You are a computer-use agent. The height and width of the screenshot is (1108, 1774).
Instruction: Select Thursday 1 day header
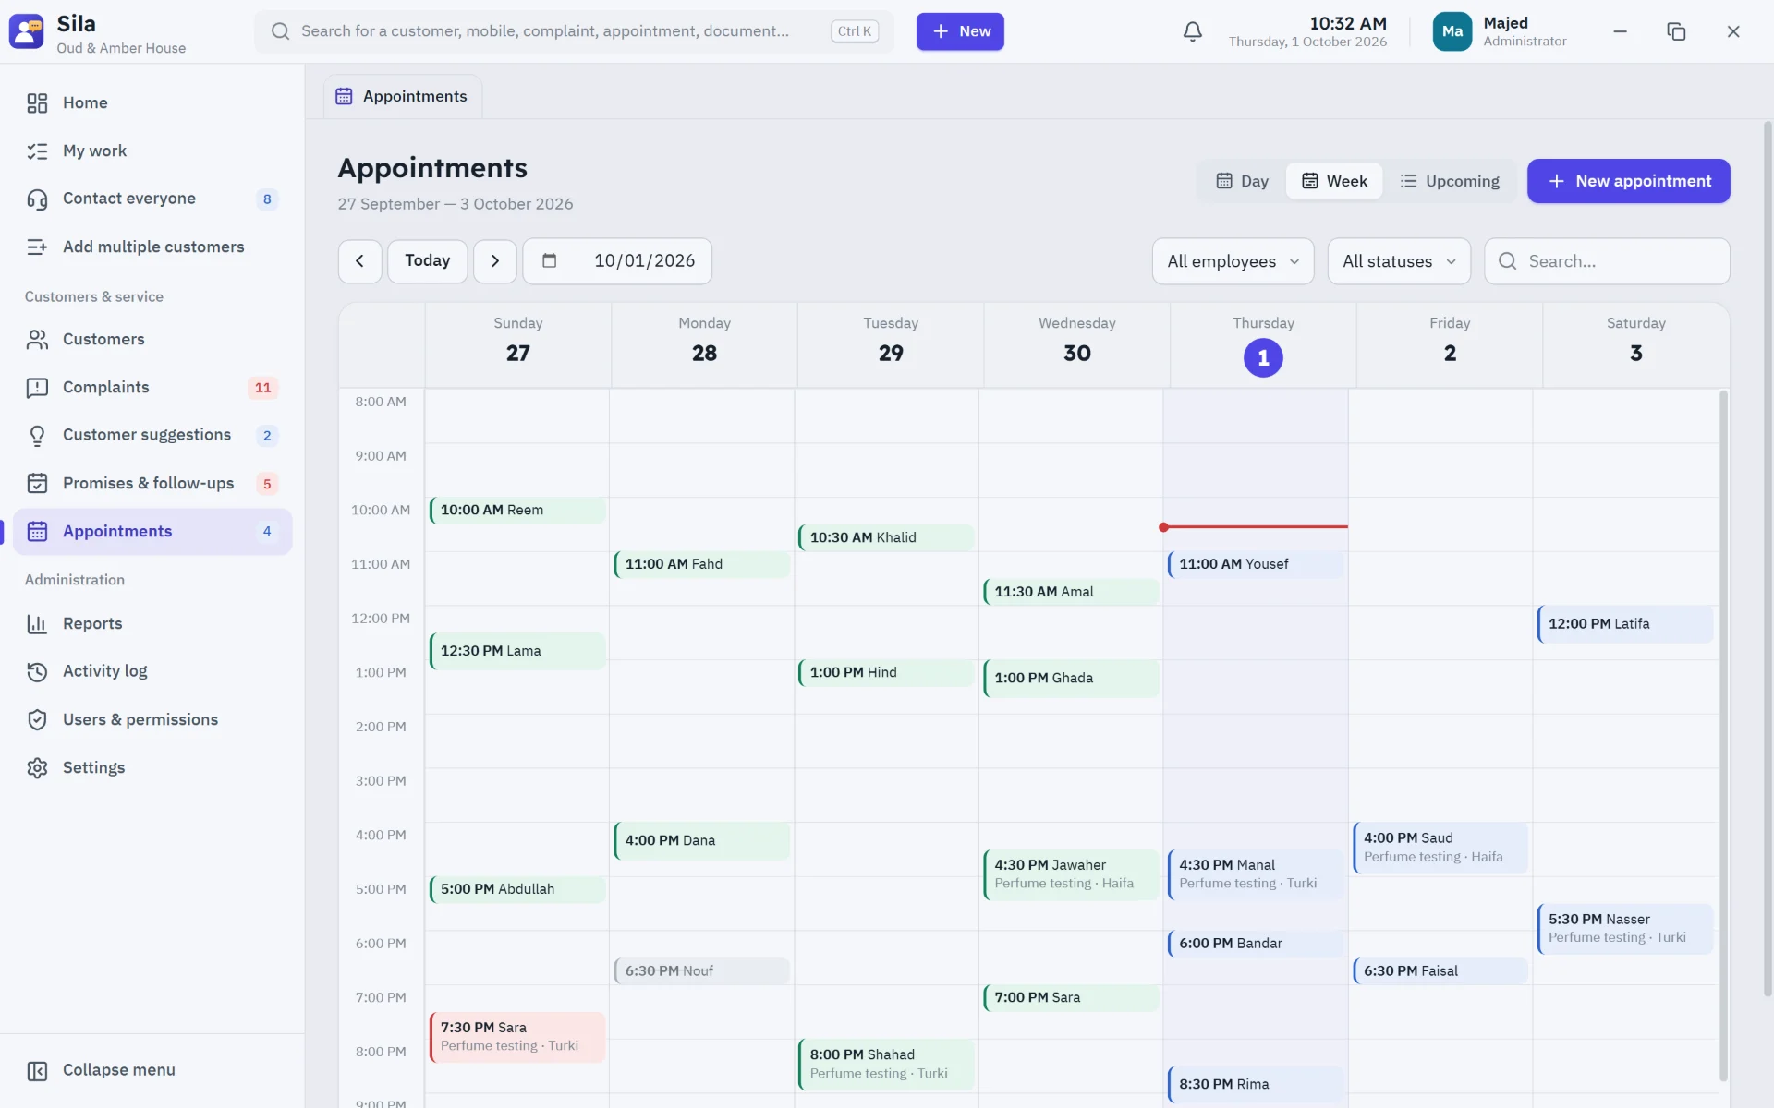pyautogui.click(x=1263, y=345)
